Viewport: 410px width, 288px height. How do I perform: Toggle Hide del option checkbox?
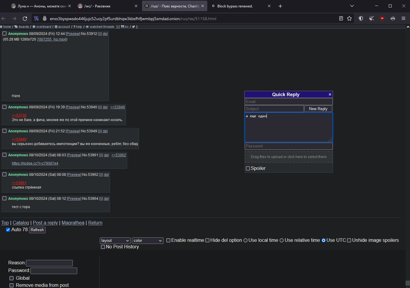207,240
